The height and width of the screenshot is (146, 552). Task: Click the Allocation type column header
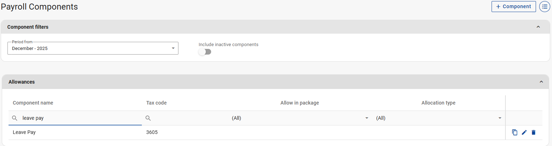tap(438, 103)
